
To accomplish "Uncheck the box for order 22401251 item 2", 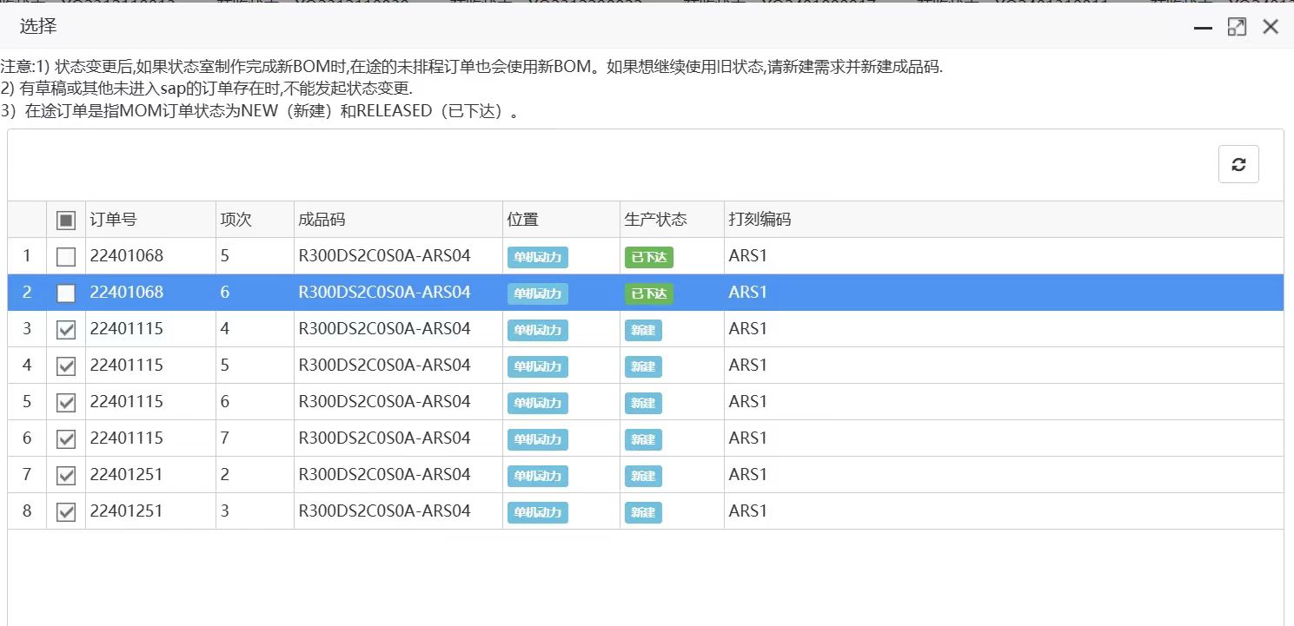I will (66, 475).
